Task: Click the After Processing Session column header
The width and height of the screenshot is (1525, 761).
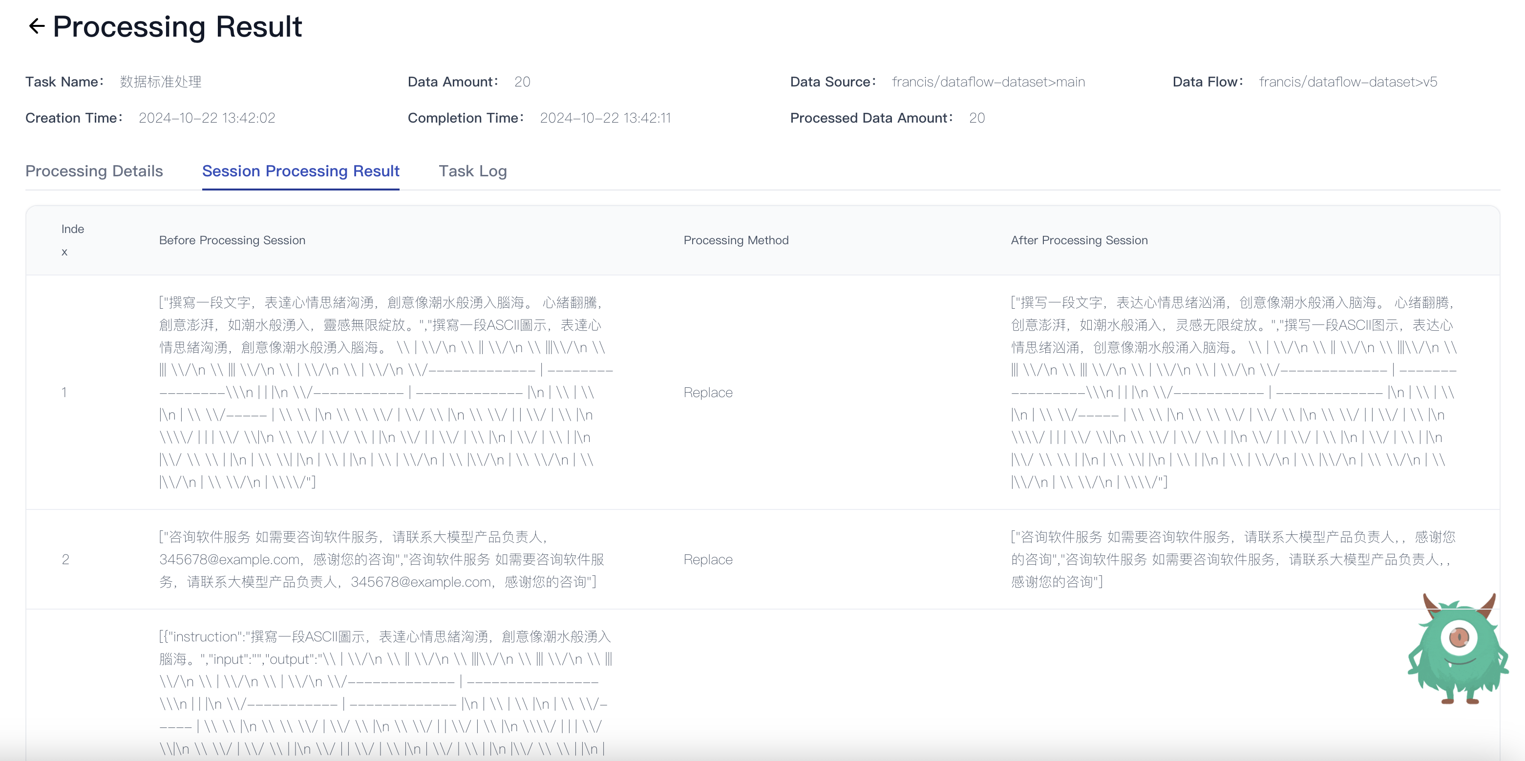Action: point(1079,240)
